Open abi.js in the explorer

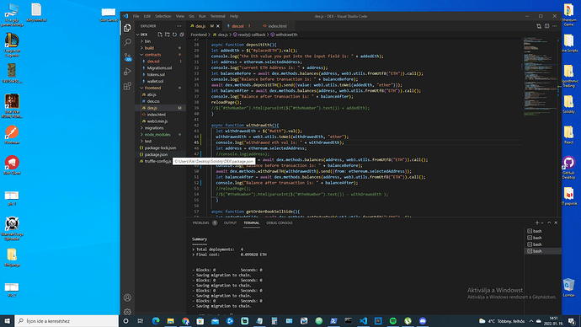(x=152, y=94)
